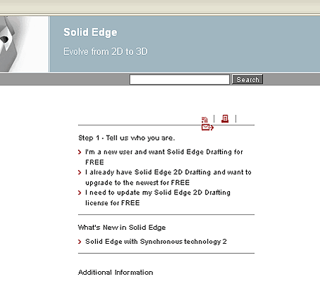Click the Step 1 Tell us who you are heading

point(127,138)
